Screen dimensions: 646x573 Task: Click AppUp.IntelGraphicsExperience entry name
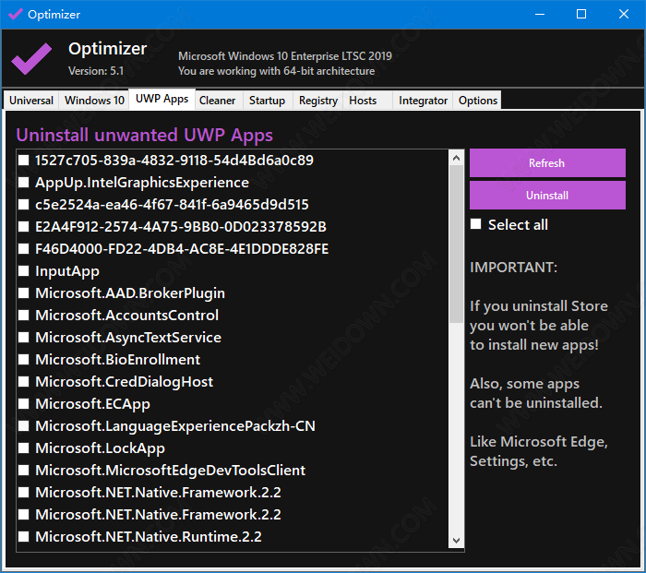tap(142, 183)
